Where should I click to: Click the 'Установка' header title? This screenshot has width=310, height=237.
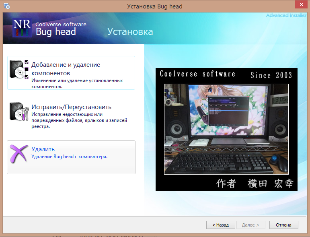[x=130, y=32]
